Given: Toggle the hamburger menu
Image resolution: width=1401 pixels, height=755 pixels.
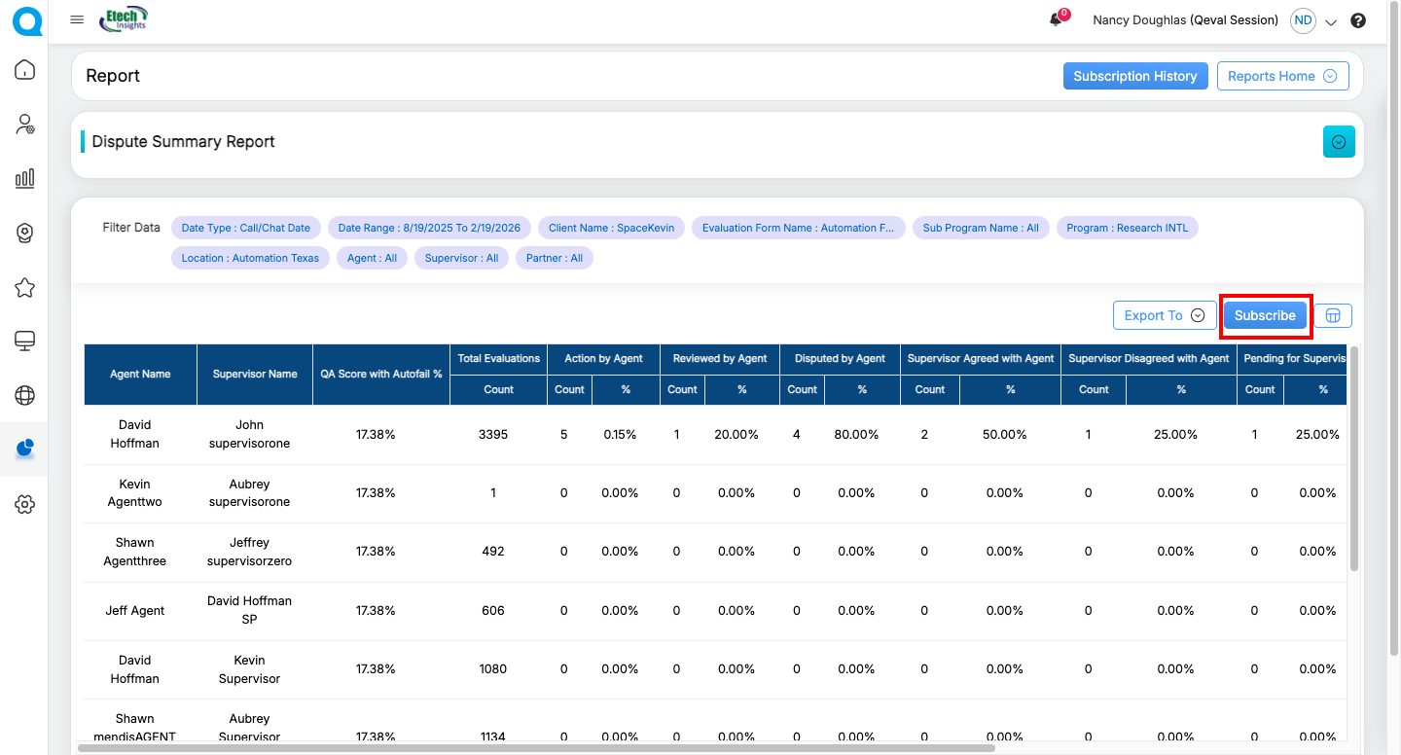Looking at the screenshot, I should (x=77, y=20).
